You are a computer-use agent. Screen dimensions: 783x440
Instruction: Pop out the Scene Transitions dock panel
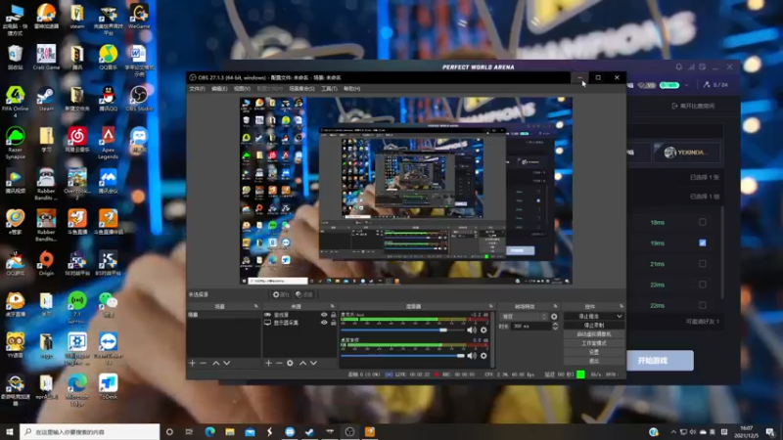pyautogui.click(x=555, y=306)
